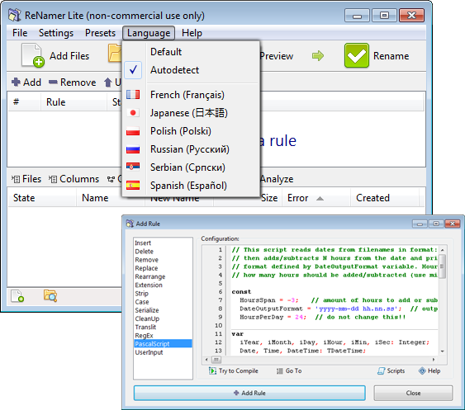The image size is (465, 410).
Task: Select the French flag icon
Action: pos(133,95)
